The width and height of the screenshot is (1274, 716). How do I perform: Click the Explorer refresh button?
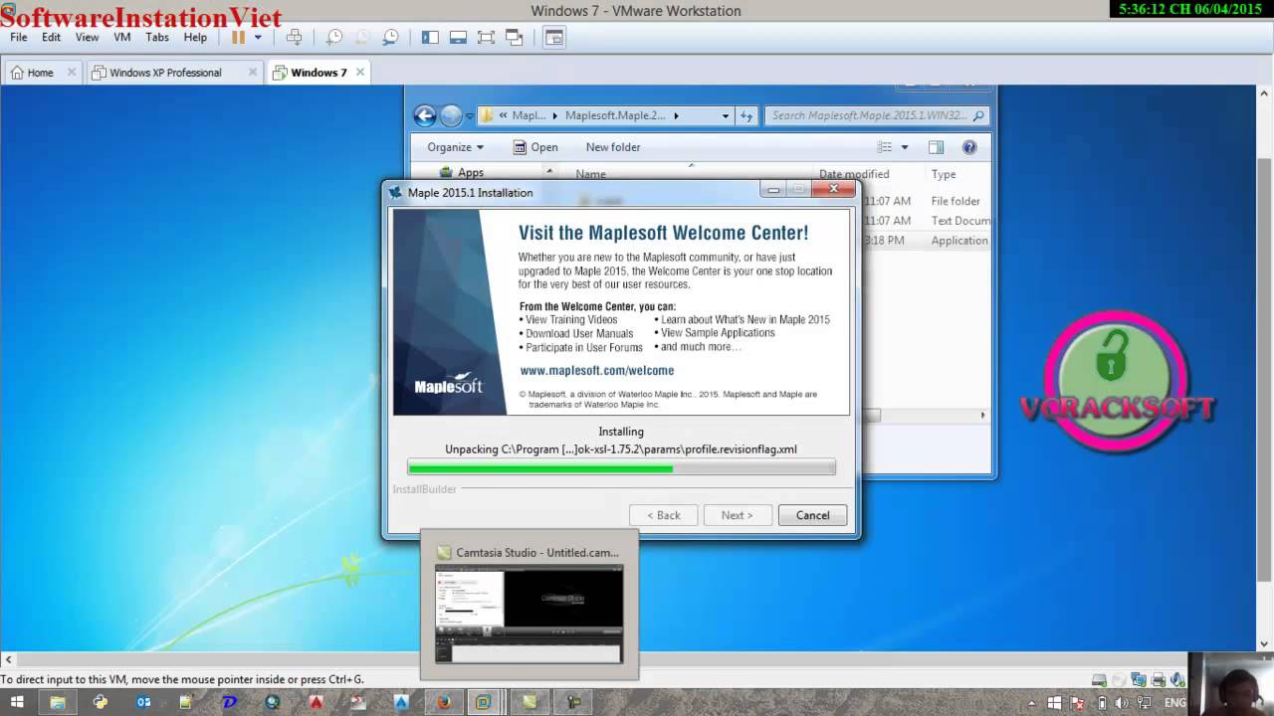click(746, 115)
